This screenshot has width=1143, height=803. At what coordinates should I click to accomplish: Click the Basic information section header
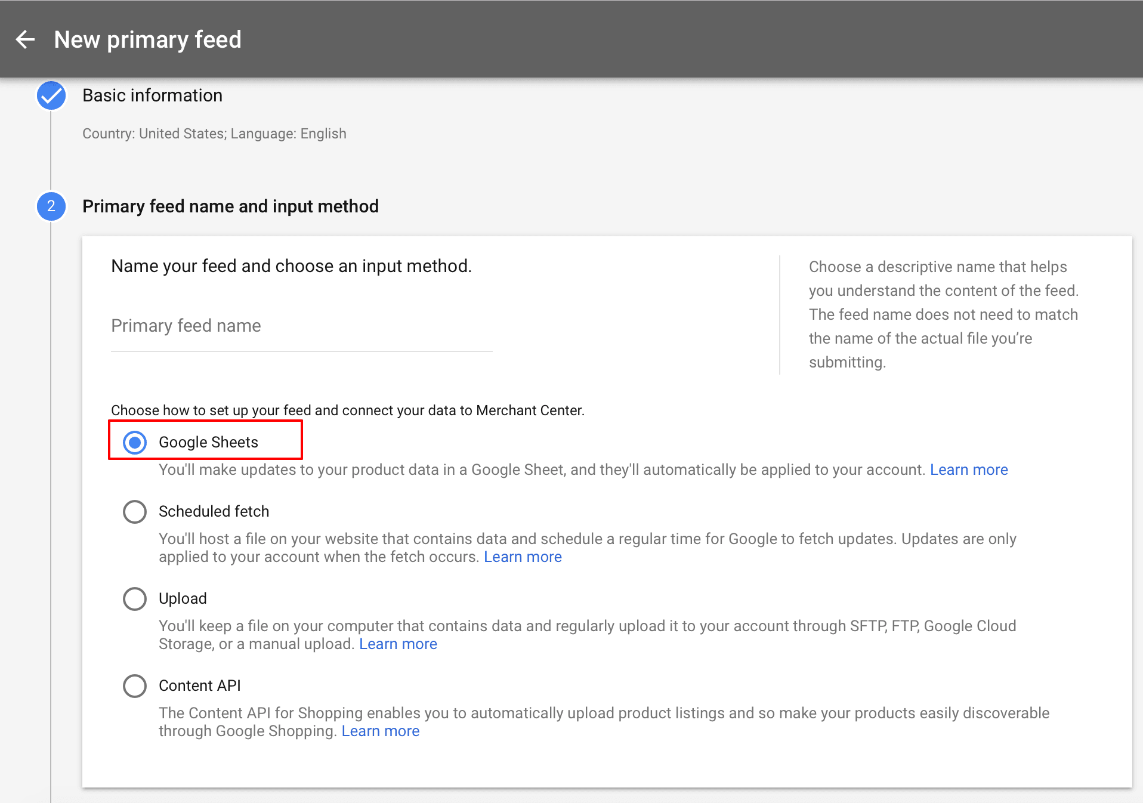click(x=152, y=95)
